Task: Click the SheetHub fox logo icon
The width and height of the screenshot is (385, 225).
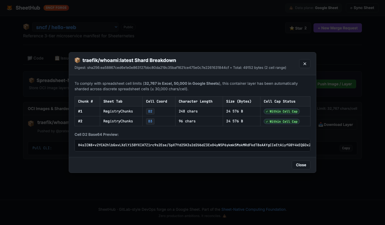Action: [9, 8]
